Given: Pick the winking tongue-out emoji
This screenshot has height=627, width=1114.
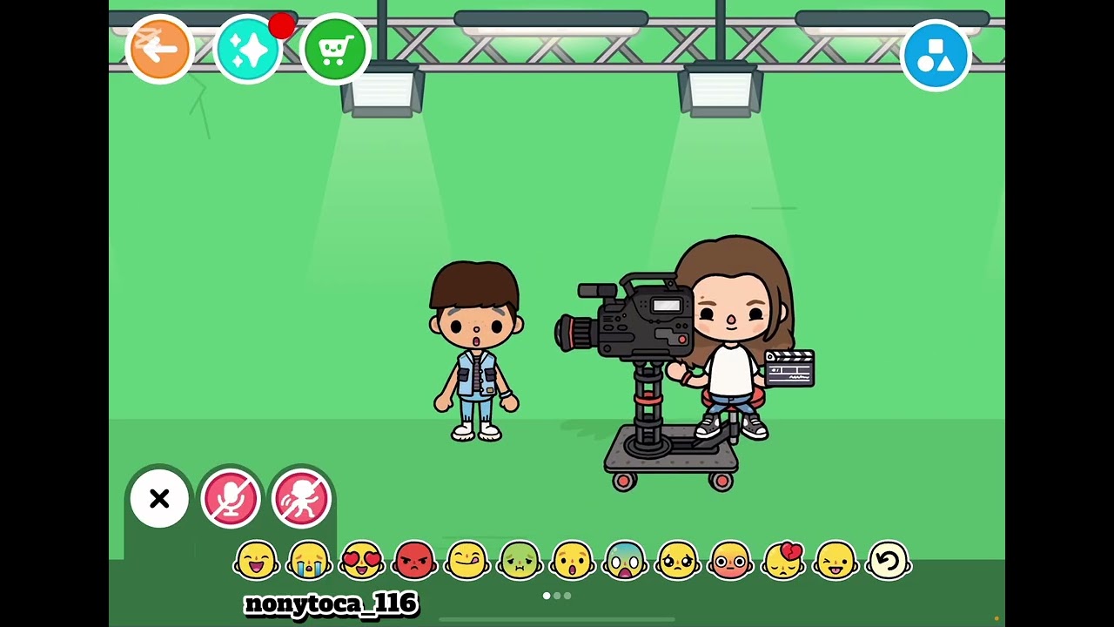Looking at the screenshot, I should click(x=835, y=561).
